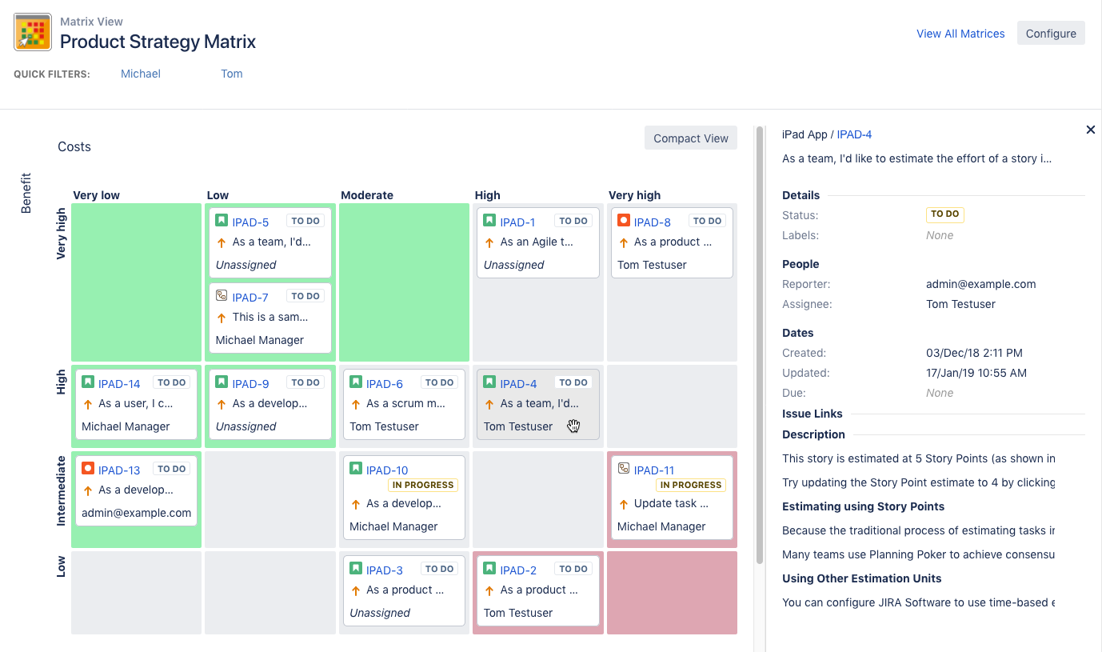Click the sub-task icon on IPAD-11 card
This screenshot has height=652, width=1102.
(x=624, y=470)
